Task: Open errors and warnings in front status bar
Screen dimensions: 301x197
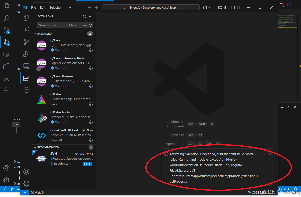Action: click(x=37, y=192)
